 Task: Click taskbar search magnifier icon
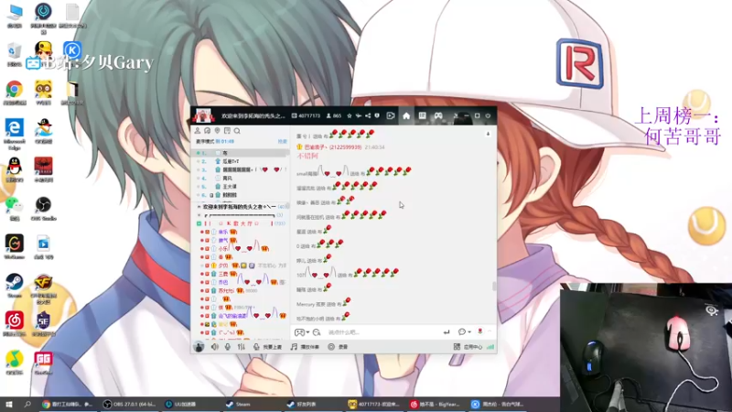point(27,404)
